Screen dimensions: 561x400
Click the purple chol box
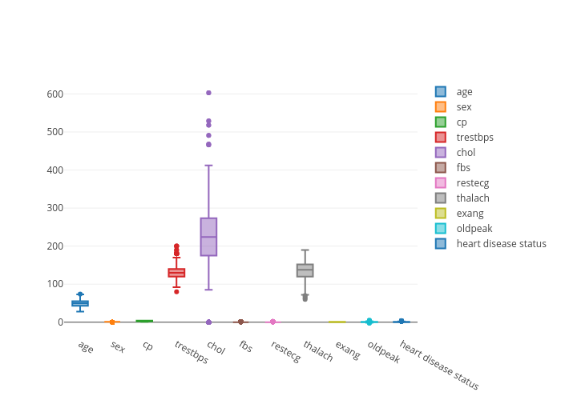point(208,237)
